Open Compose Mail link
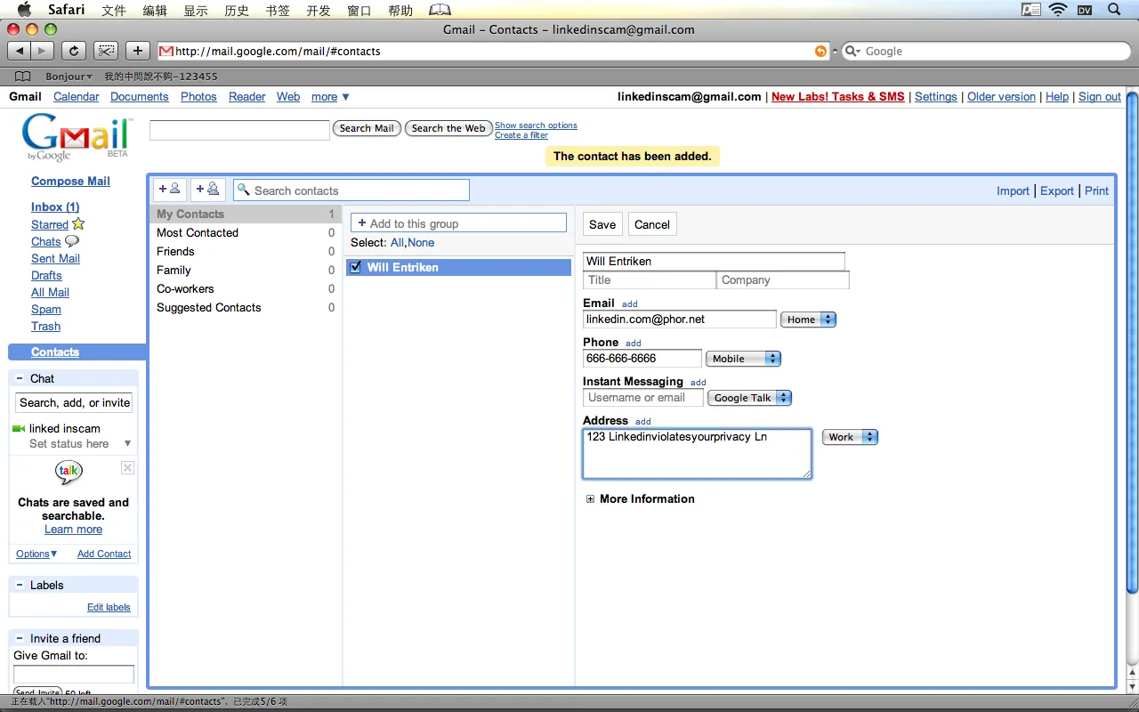This screenshot has width=1139, height=712. 70,181
